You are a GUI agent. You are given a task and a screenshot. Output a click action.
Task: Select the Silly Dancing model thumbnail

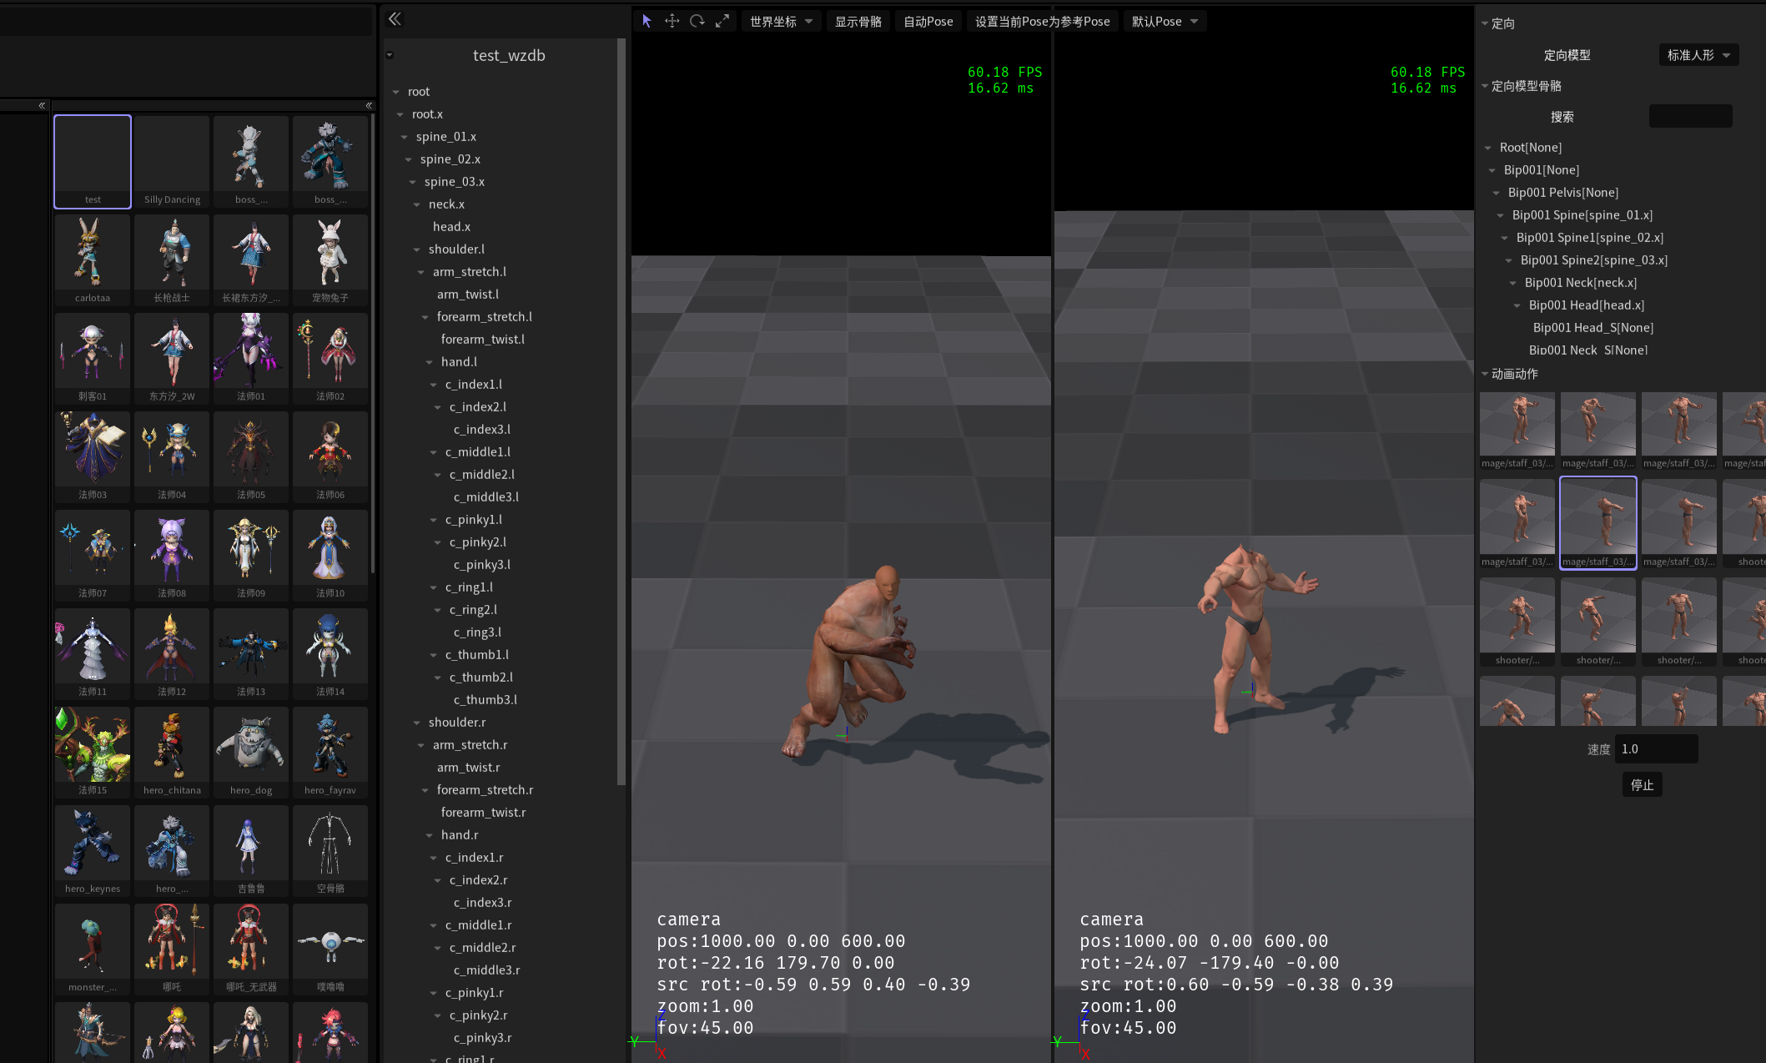coord(172,162)
